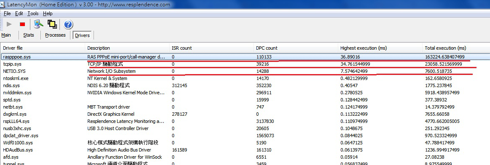Select the tcpip.sys driver row

245,64
